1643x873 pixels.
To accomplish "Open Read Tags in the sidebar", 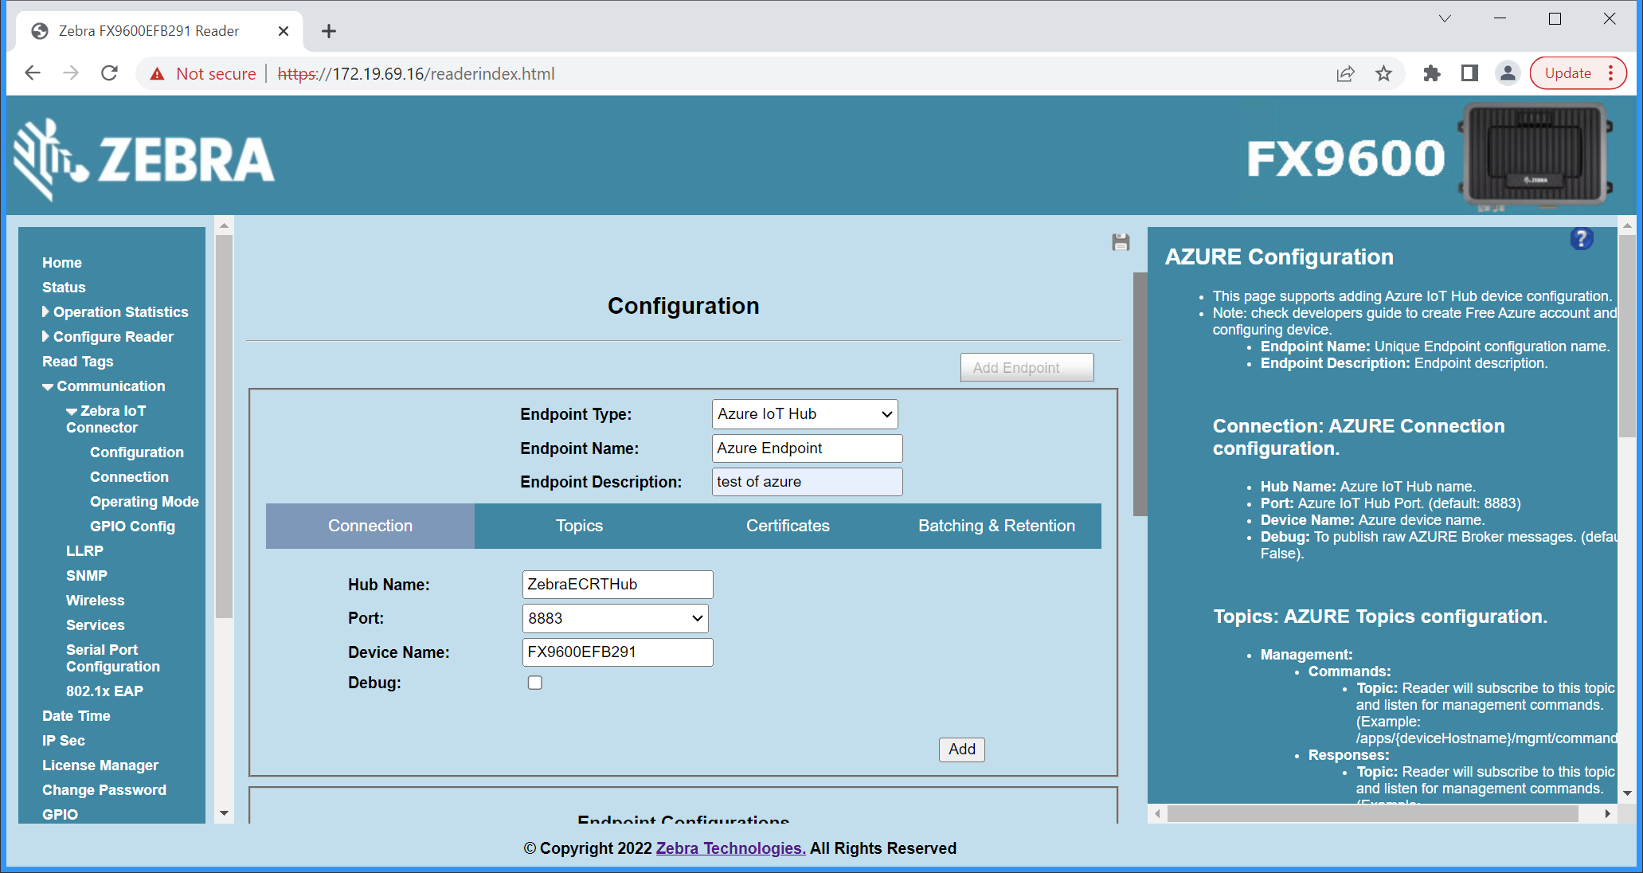I will [x=77, y=362].
